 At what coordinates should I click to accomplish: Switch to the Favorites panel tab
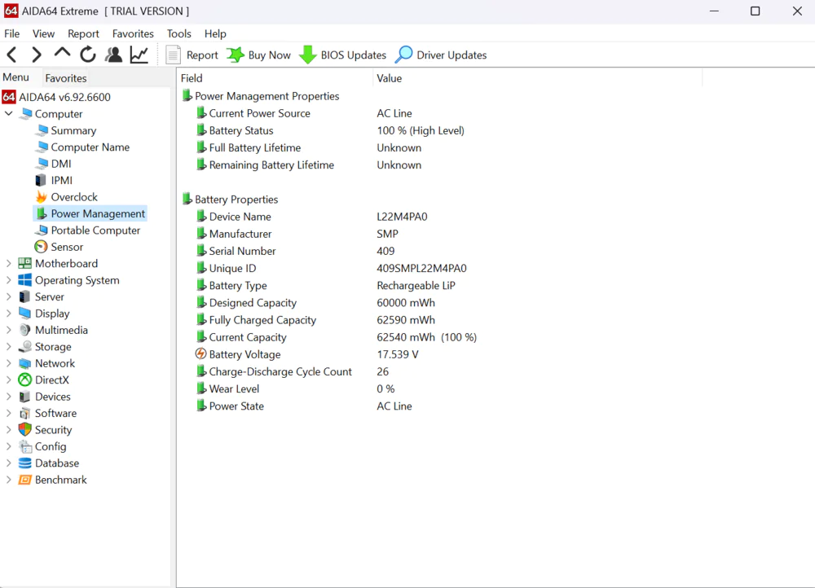65,78
